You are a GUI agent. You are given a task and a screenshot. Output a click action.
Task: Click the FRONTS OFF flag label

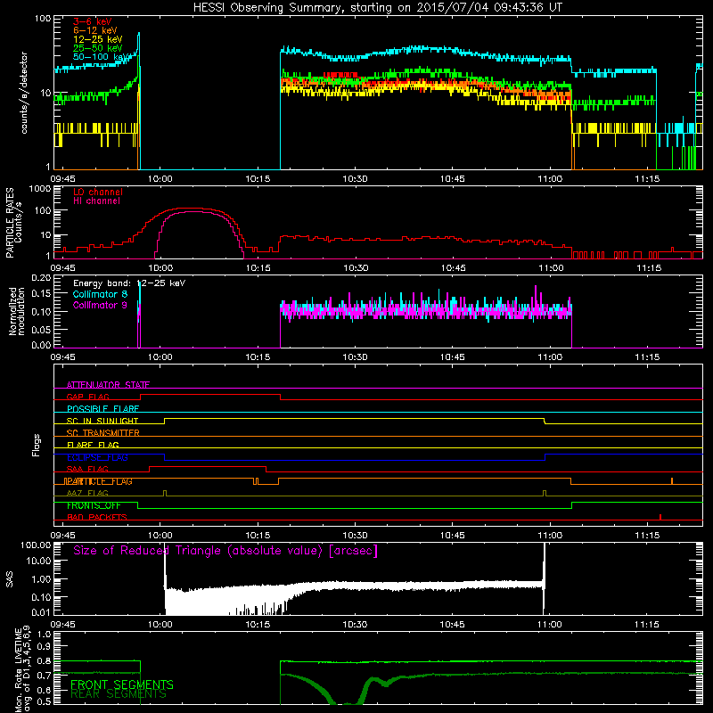click(94, 505)
